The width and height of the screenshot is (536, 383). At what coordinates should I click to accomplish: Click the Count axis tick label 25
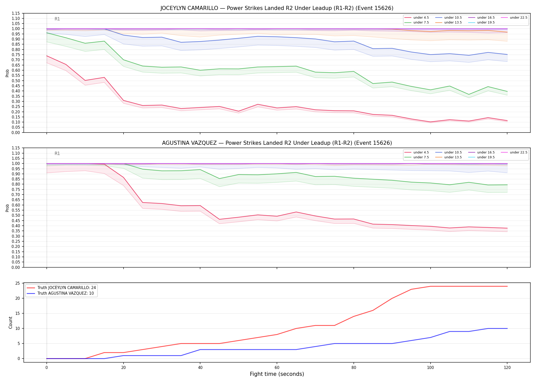(18, 283)
